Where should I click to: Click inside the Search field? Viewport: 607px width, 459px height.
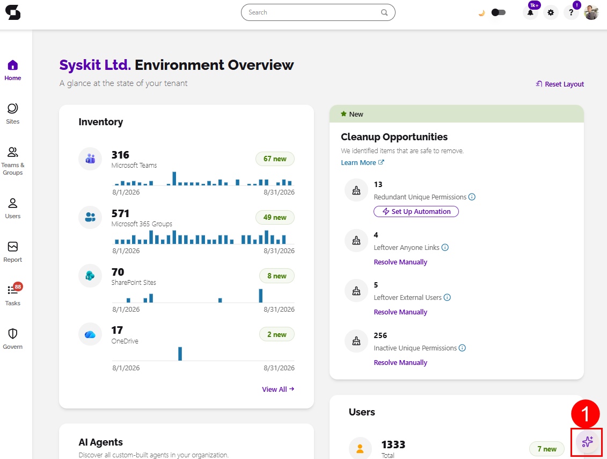318,12
